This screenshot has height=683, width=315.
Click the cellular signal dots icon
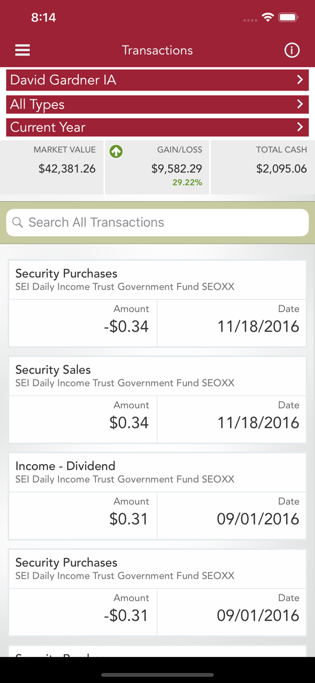[x=250, y=20]
